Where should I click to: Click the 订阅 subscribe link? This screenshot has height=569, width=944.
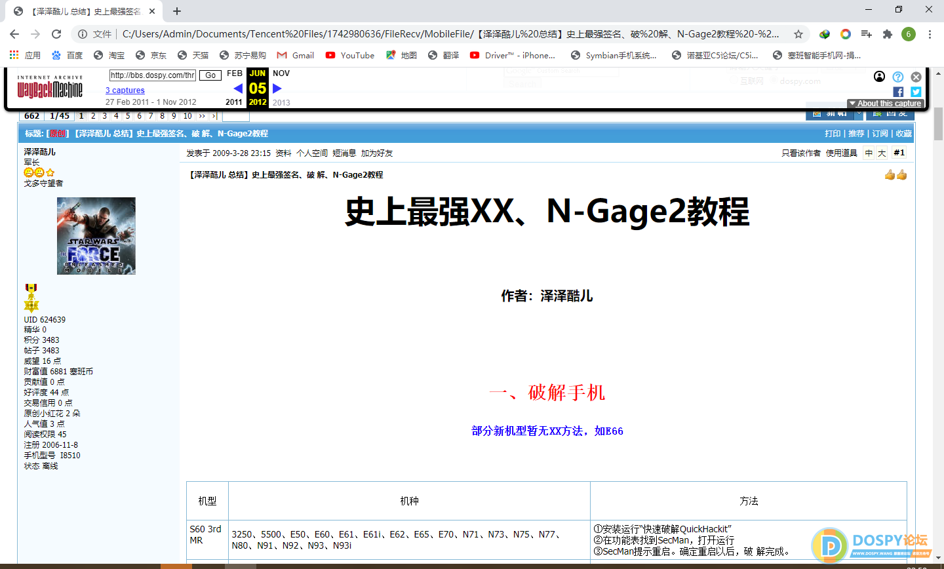(880, 134)
